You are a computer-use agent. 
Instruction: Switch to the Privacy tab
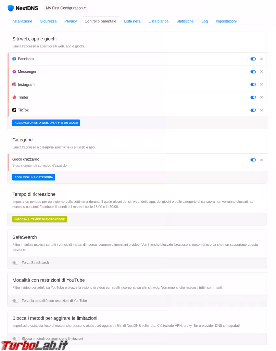tap(70, 21)
